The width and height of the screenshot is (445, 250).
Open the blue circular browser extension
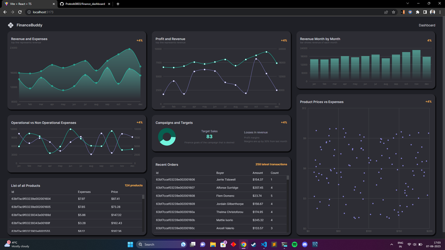tap(410, 12)
